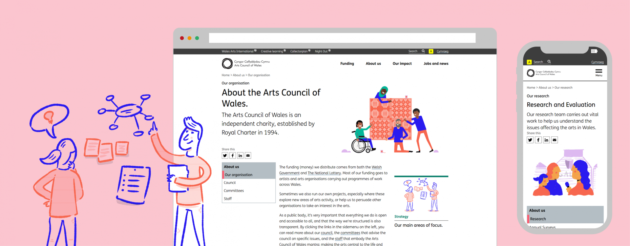Open Wales Arts International link
The image size is (630, 246).
click(237, 51)
